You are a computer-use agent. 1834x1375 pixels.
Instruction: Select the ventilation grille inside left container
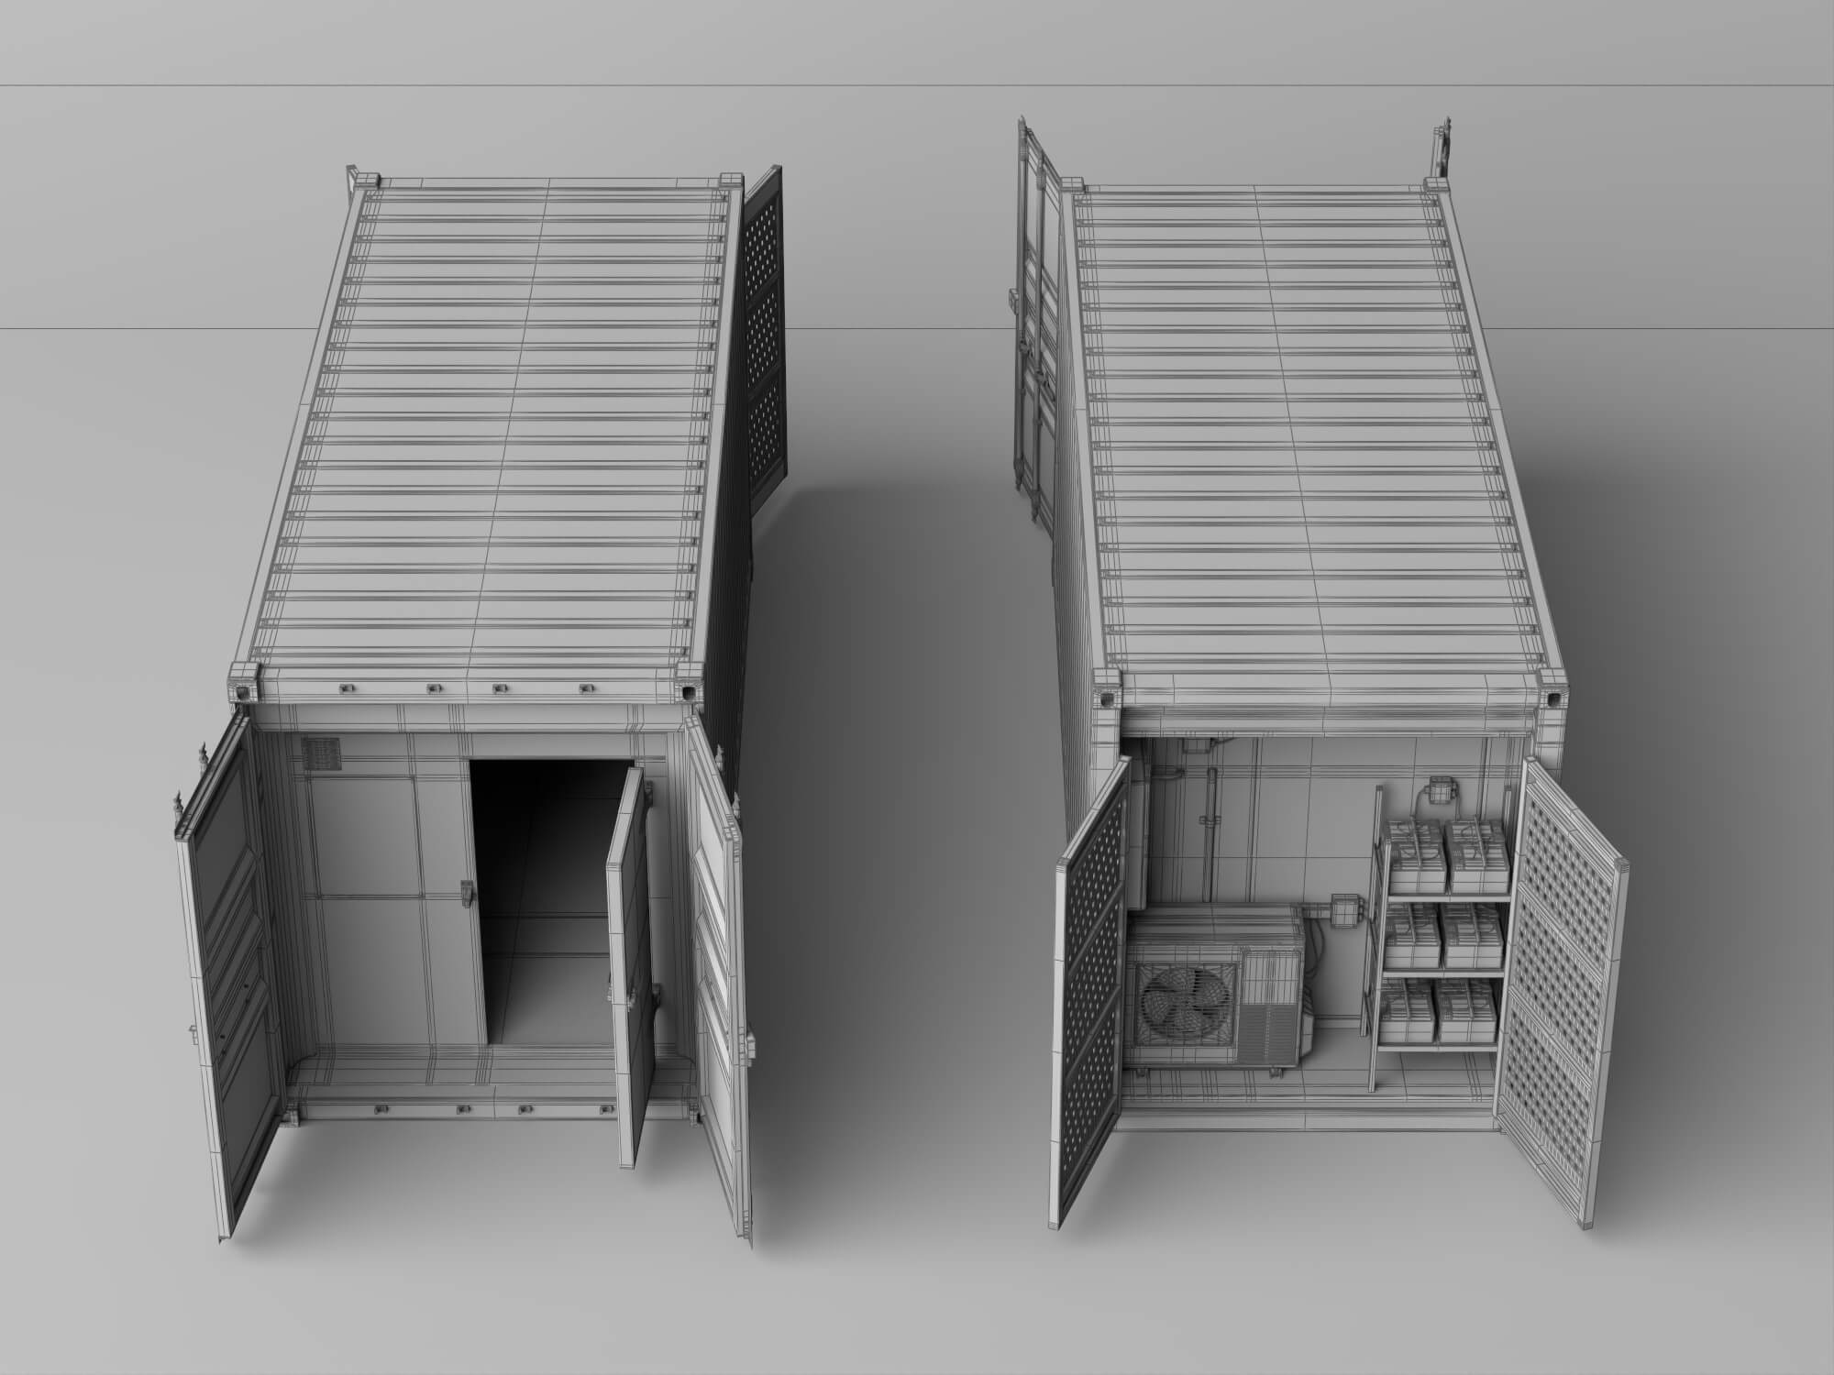pos(322,753)
